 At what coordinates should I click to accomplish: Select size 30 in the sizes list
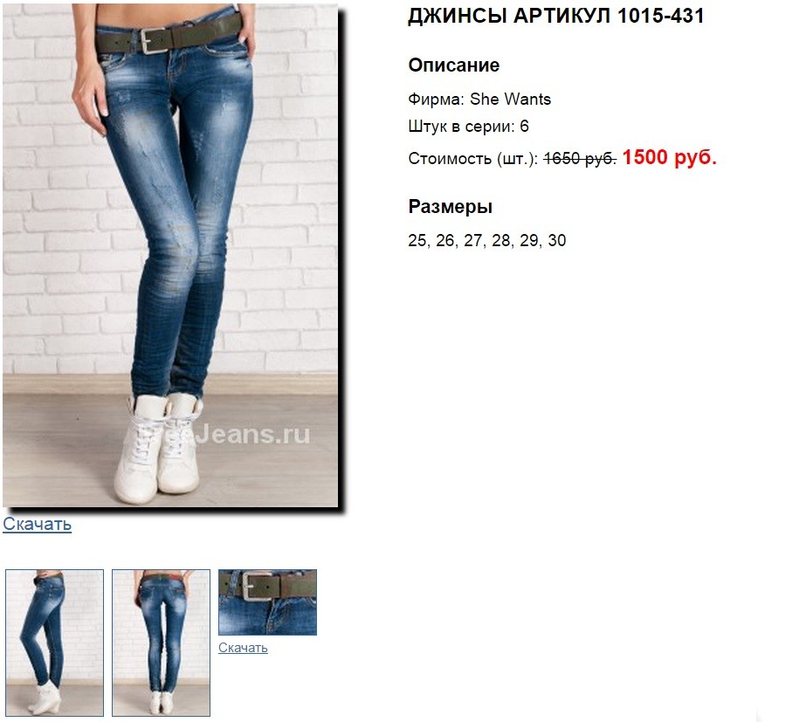coord(557,240)
